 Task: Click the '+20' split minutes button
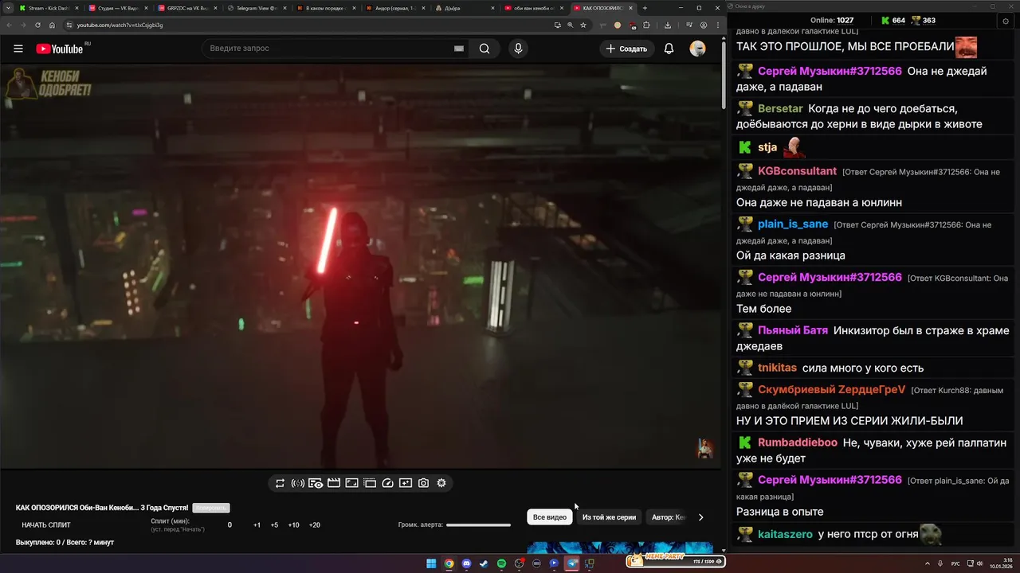(314, 525)
